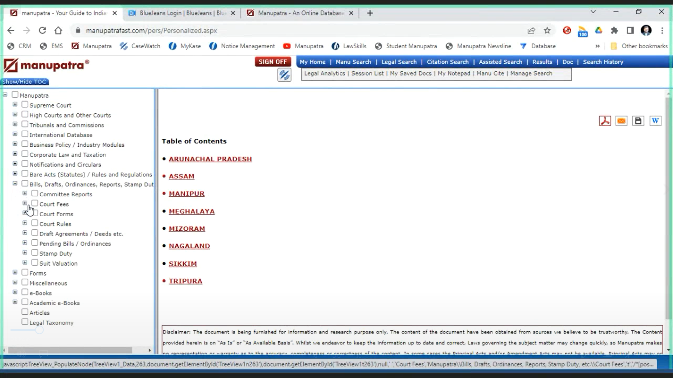Check the Articles checkbox
This screenshot has height=378, width=673.
[25, 311]
